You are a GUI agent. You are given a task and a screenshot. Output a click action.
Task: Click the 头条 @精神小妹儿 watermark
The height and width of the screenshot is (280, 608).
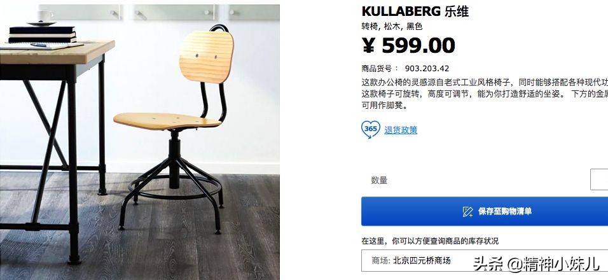(536, 264)
